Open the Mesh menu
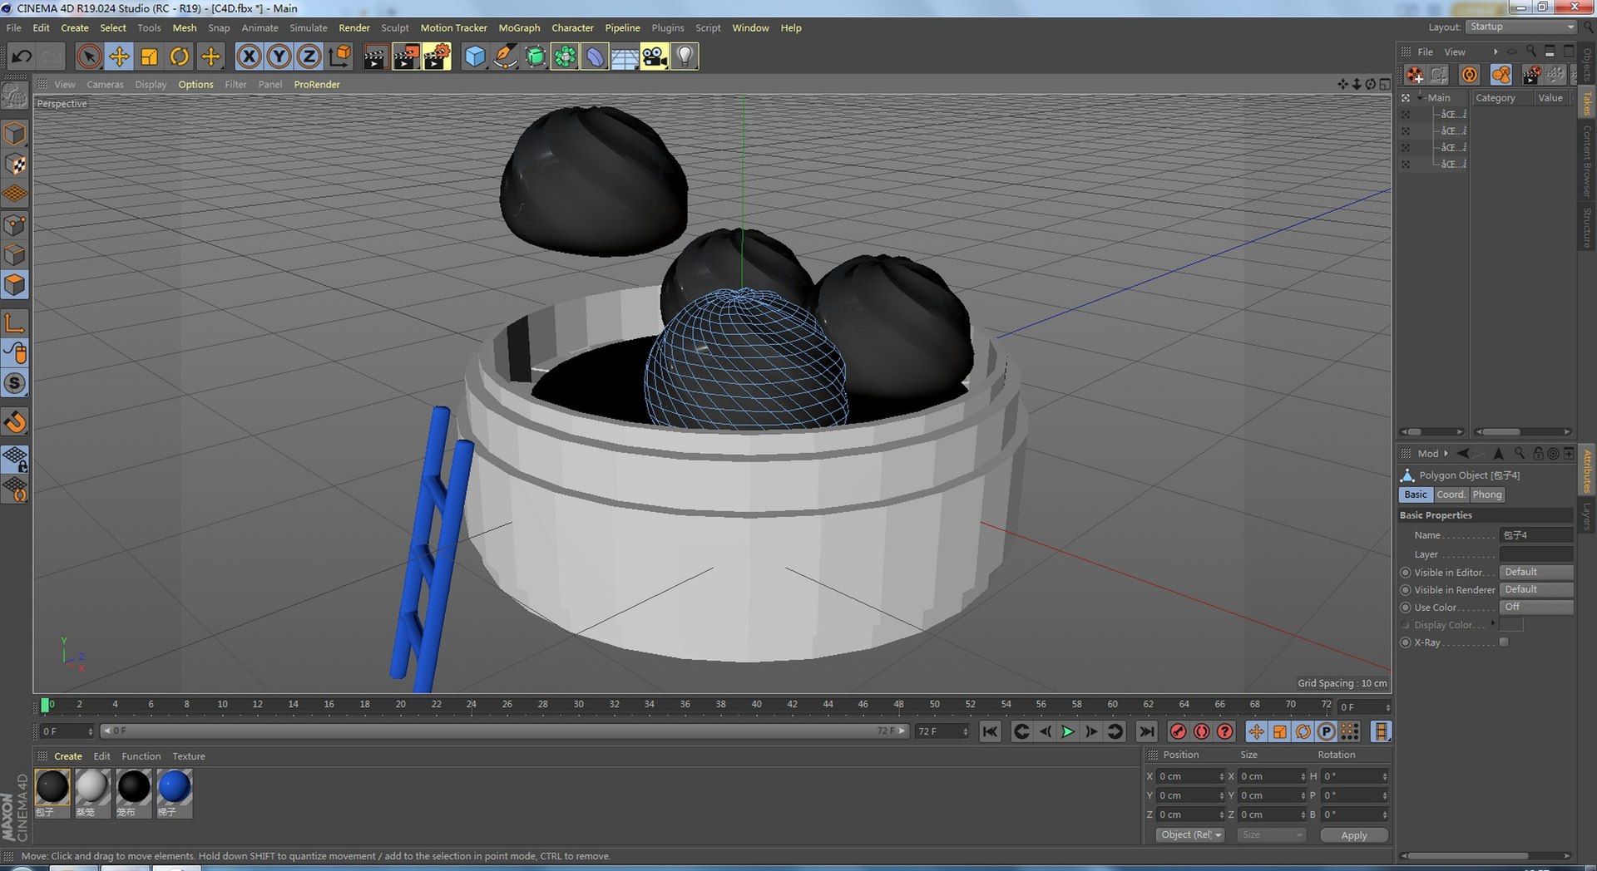1597x871 pixels. pyautogui.click(x=185, y=27)
